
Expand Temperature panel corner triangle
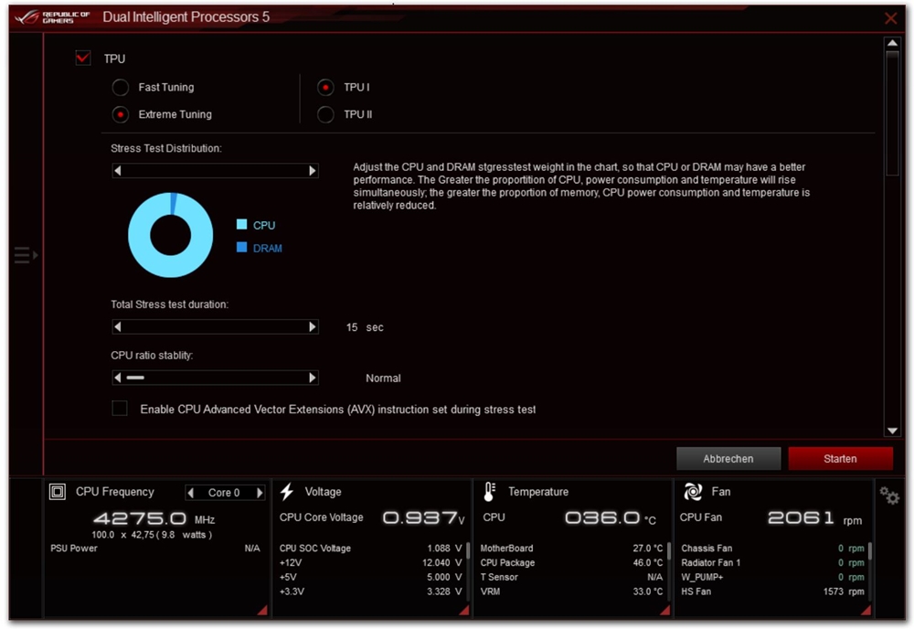click(x=664, y=610)
